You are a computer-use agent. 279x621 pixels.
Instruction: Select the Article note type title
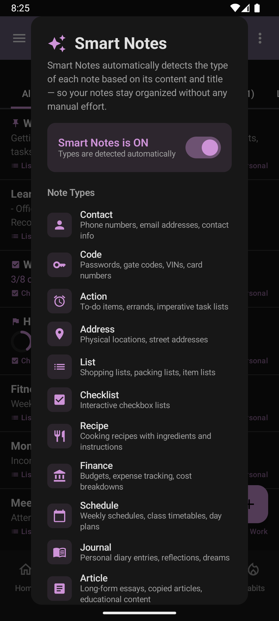click(94, 578)
